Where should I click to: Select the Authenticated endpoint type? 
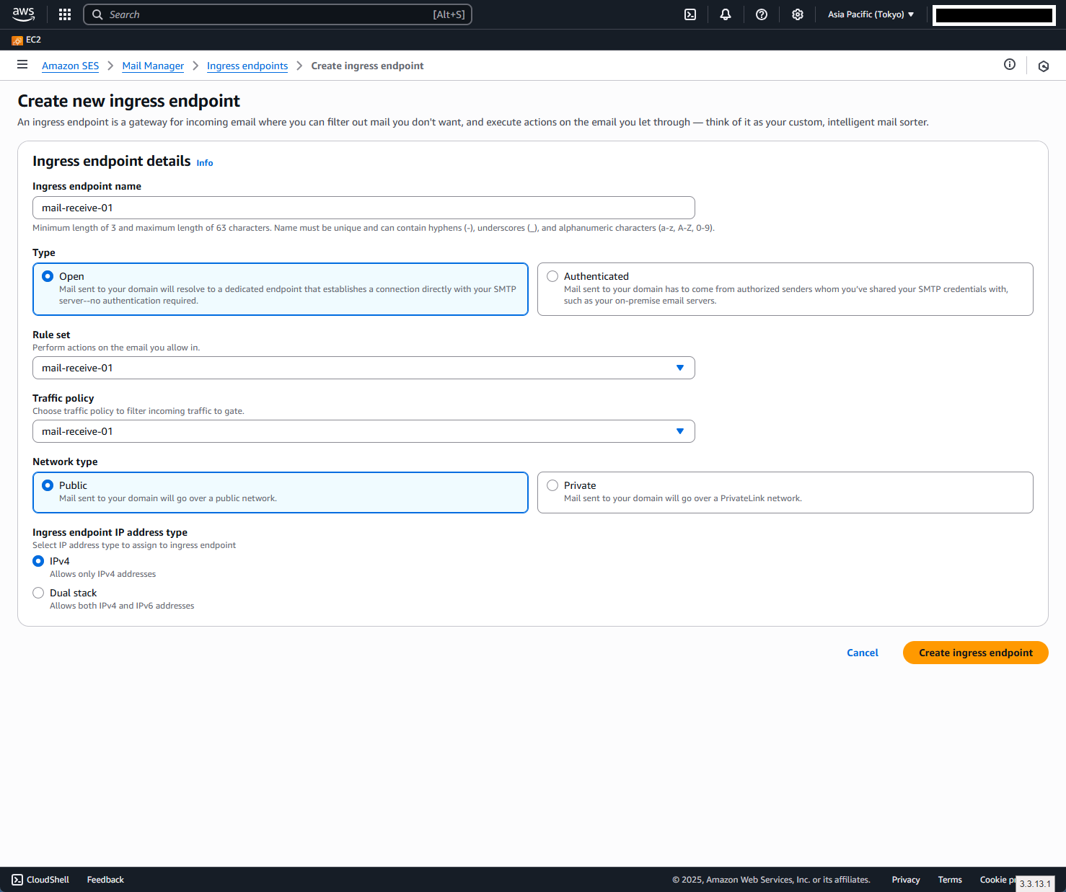(x=553, y=276)
